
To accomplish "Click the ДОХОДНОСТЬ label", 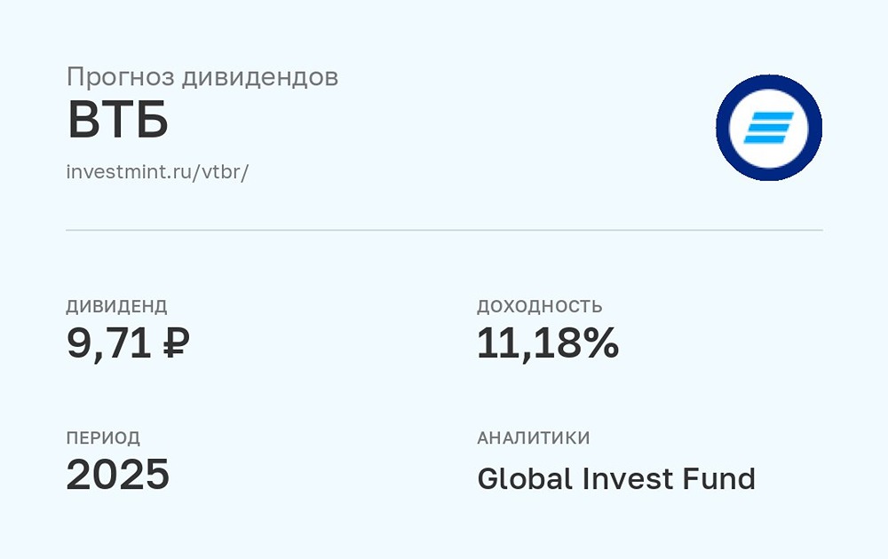I will pyautogui.click(x=540, y=307).
